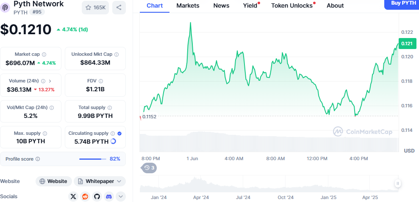
Task: Open info icon next to Profile score
Action: pyautogui.click(x=38, y=159)
